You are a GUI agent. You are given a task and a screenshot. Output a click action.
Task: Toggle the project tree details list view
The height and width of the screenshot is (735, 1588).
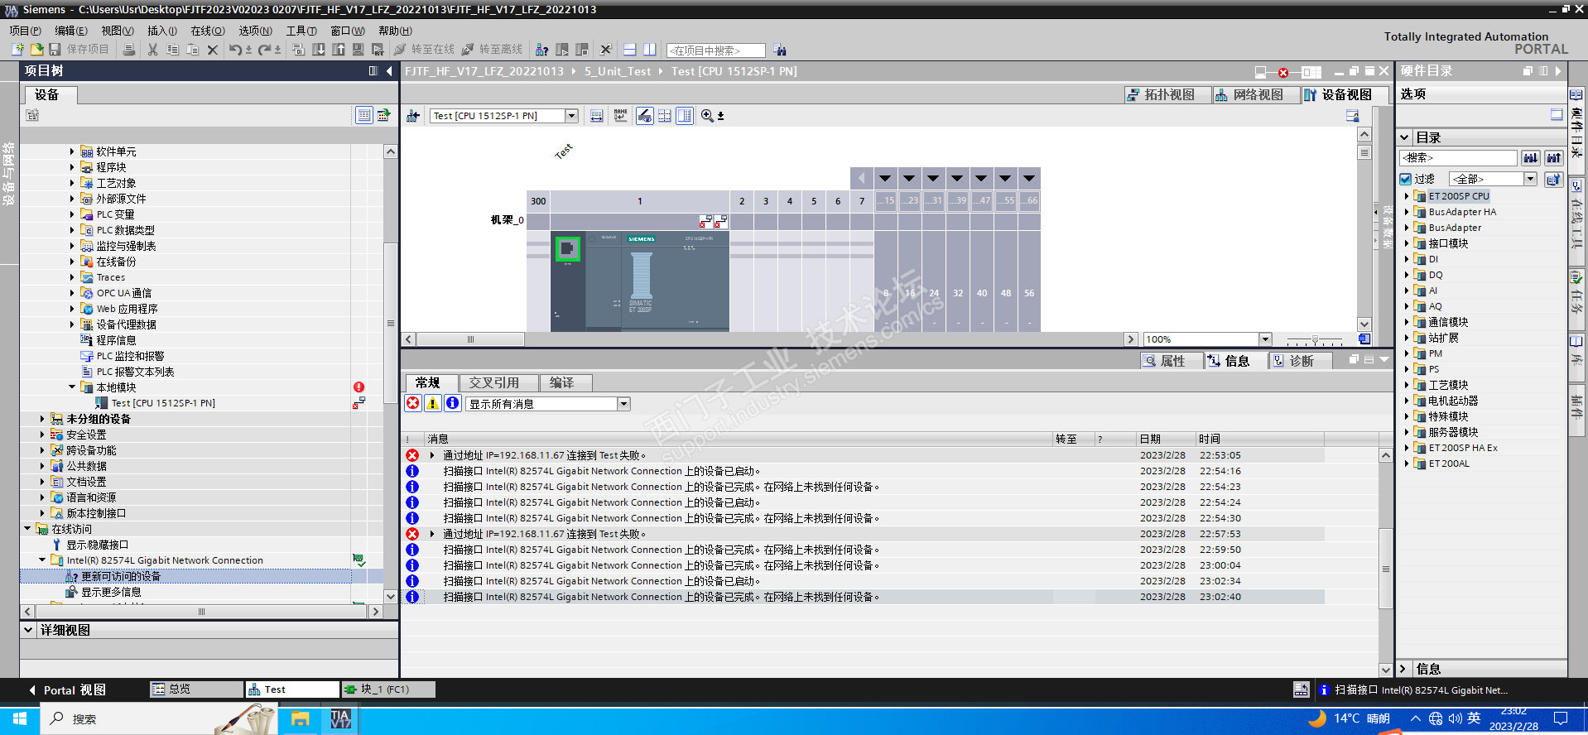pyautogui.click(x=364, y=115)
